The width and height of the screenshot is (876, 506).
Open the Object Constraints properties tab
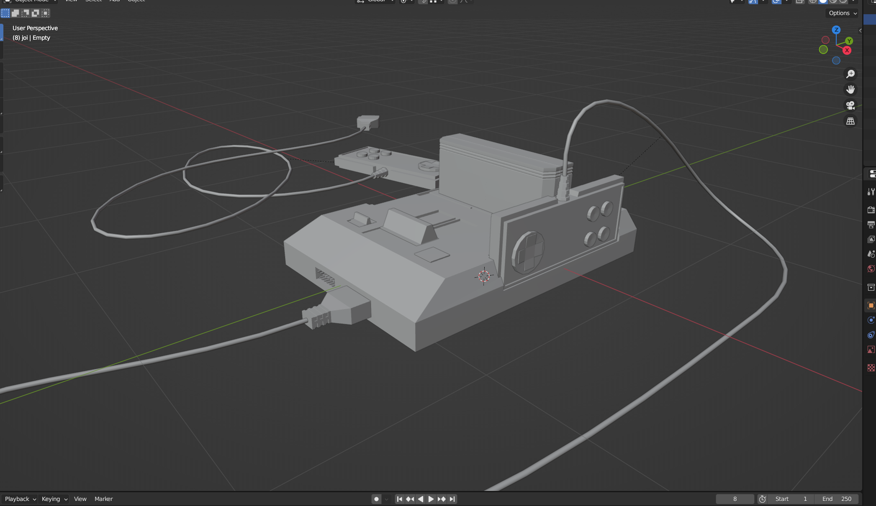pos(871,335)
